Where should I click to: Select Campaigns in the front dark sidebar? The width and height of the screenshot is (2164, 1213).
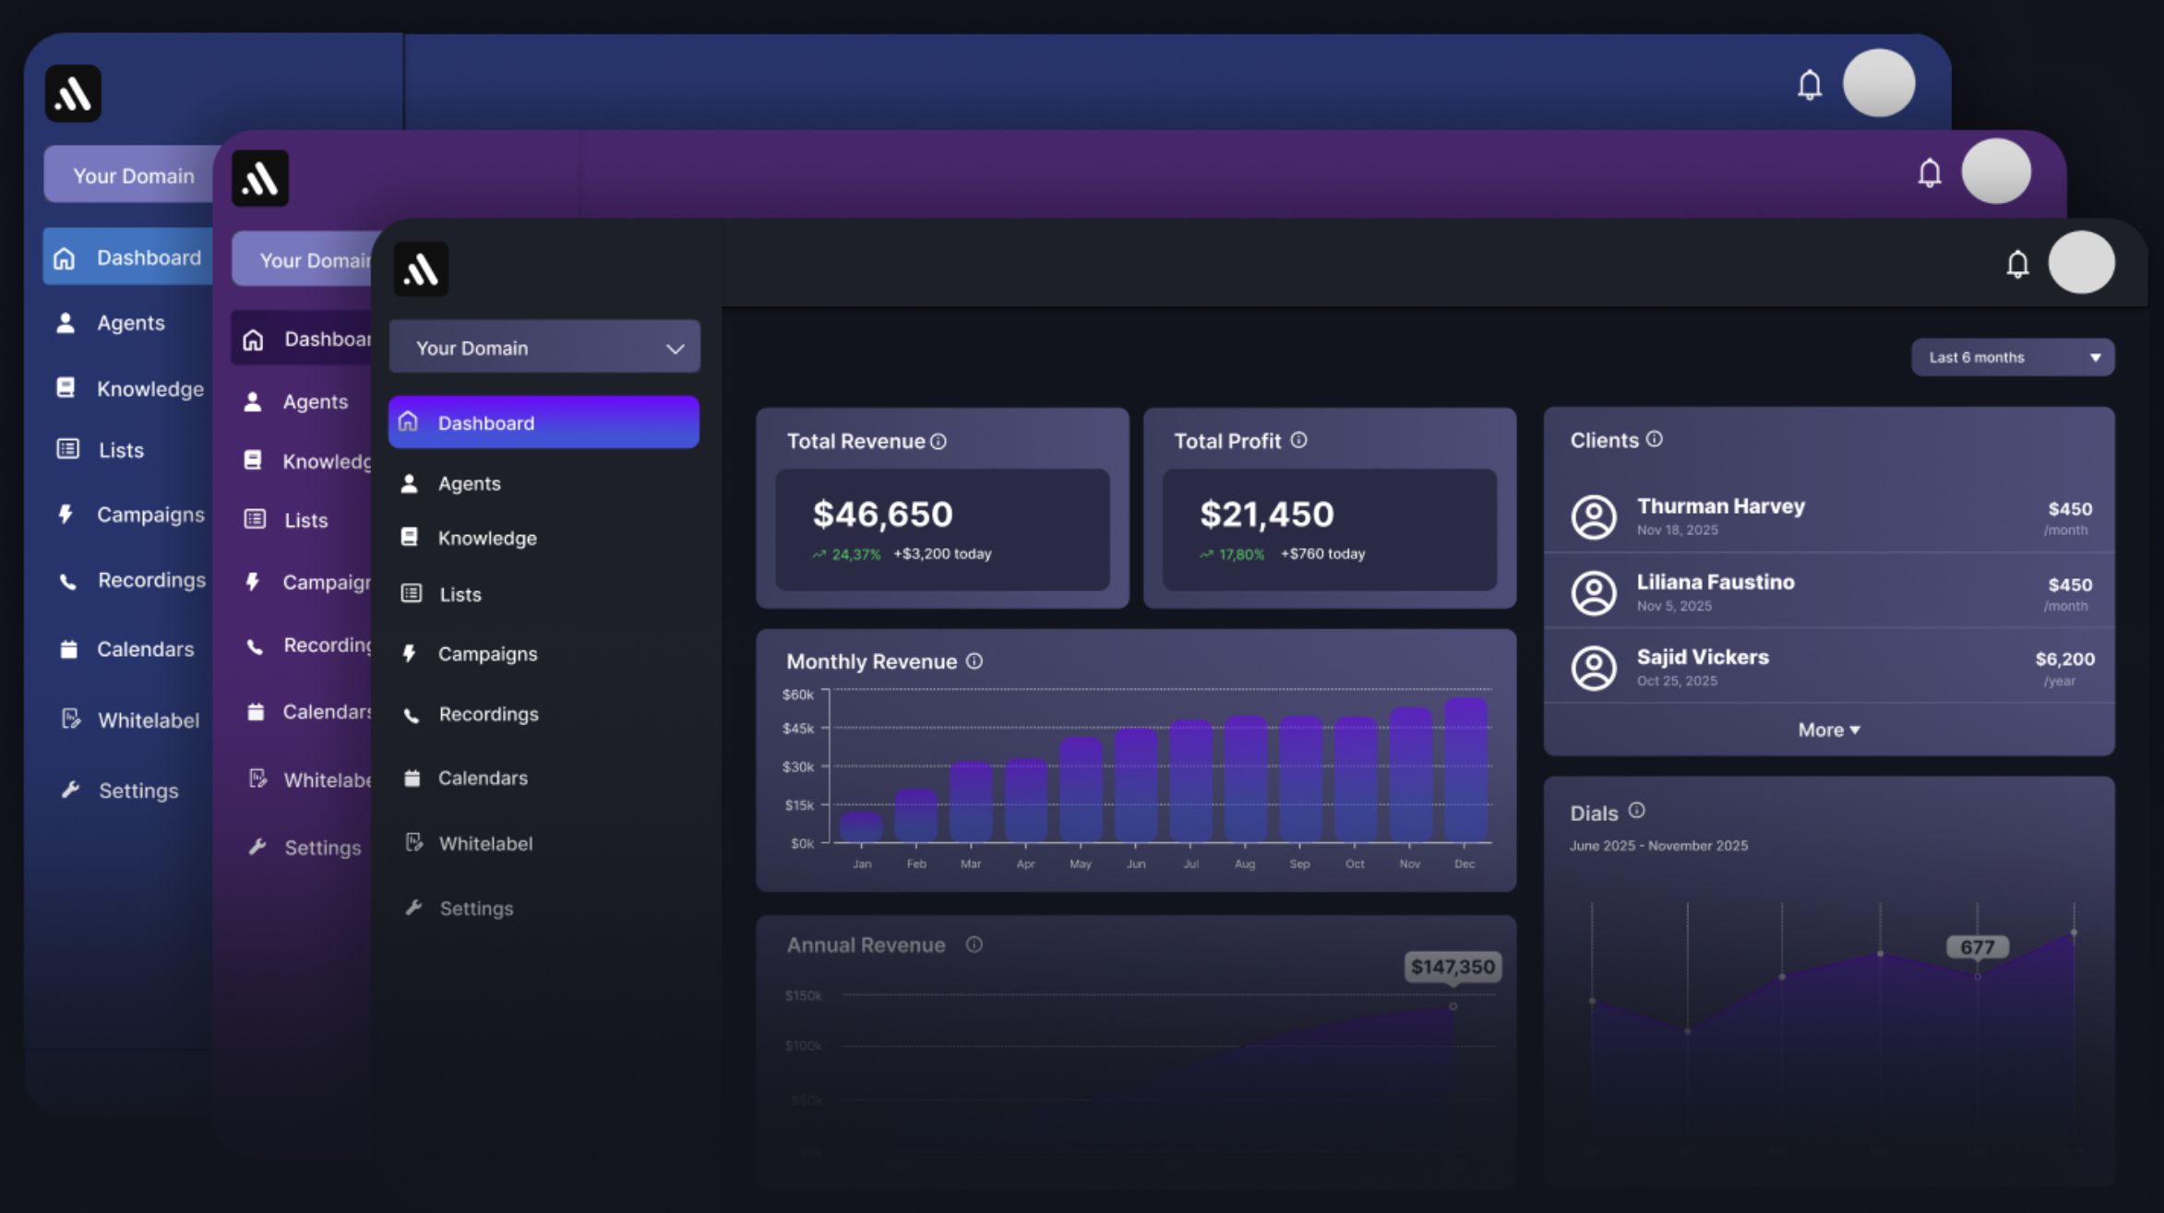[x=486, y=654]
